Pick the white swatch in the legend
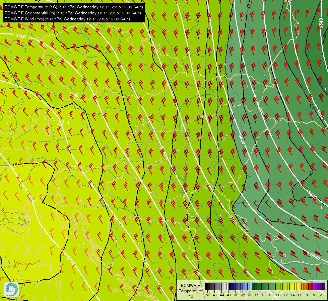Viewport: 328px width, 301px height. 227,286
